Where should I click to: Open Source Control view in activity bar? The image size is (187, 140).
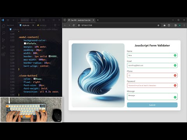coord(4,40)
